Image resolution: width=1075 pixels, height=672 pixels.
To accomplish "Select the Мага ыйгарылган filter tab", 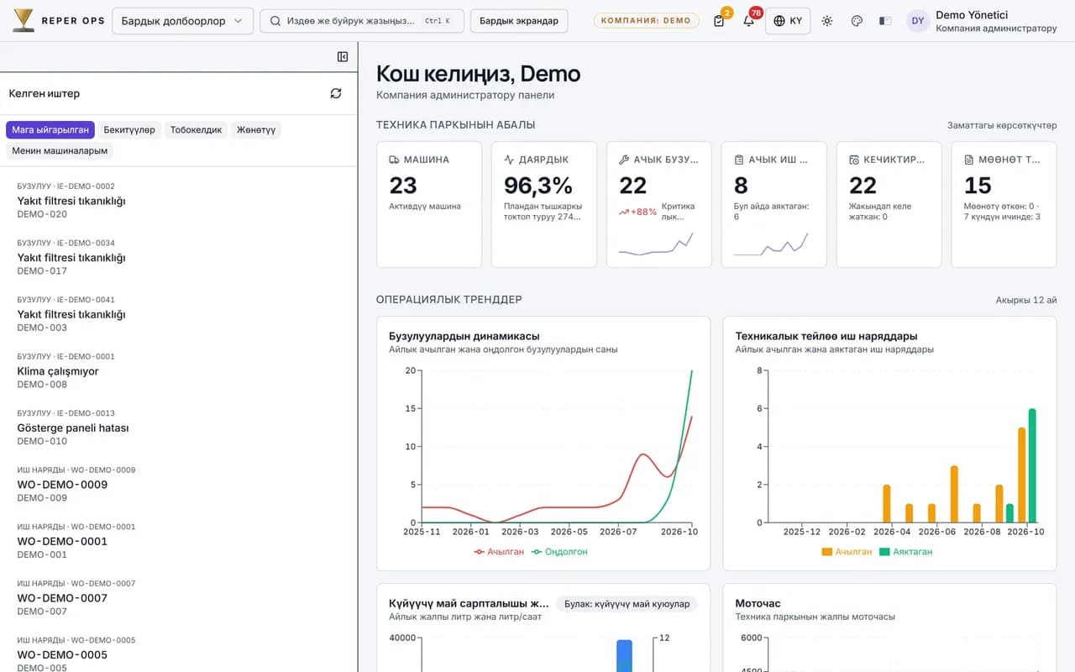I will pyautogui.click(x=50, y=130).
